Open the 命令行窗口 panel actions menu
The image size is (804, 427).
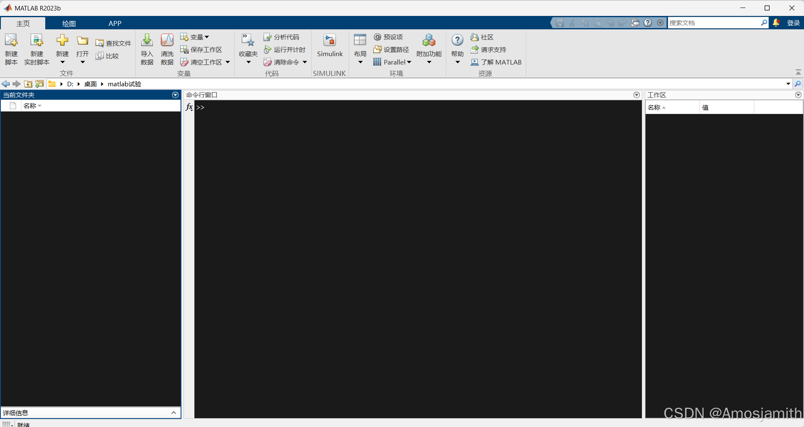point(636,95)
